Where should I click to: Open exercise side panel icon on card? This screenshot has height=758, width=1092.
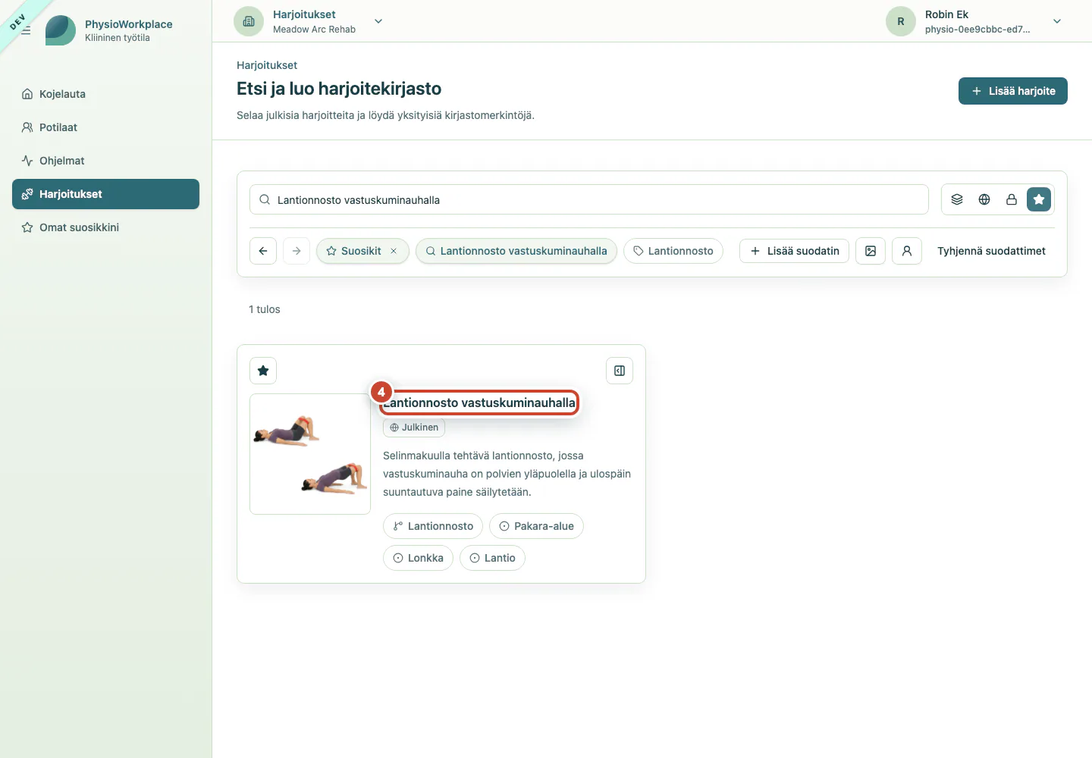[620, 371]
